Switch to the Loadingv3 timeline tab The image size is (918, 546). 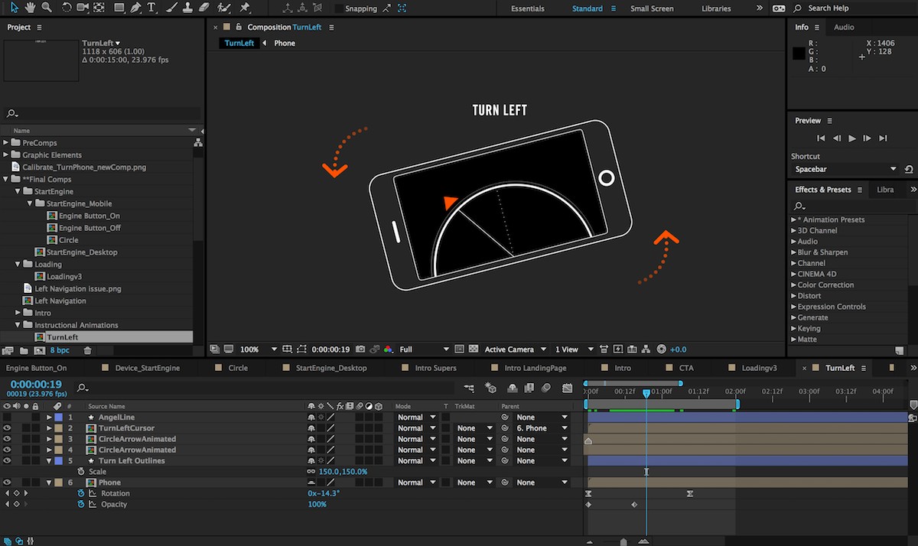759,368
